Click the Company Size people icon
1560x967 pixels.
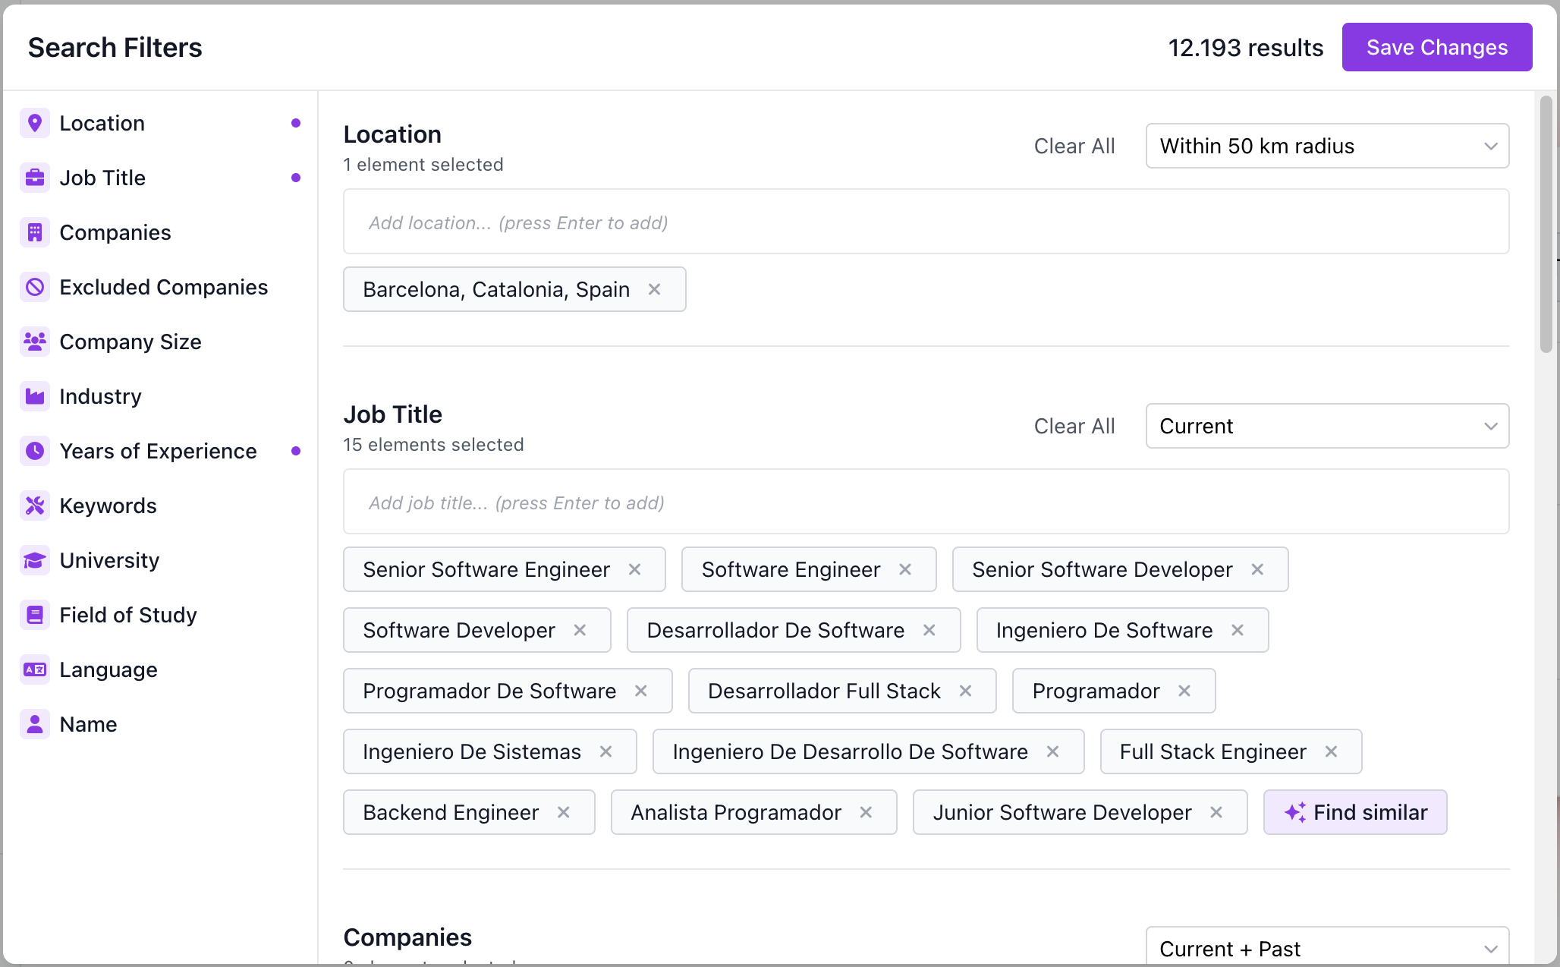[35, 342]
